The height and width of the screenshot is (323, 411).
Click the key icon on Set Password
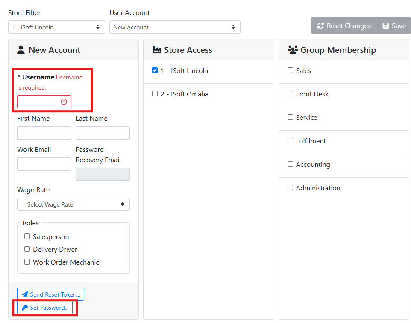(25, 308)
